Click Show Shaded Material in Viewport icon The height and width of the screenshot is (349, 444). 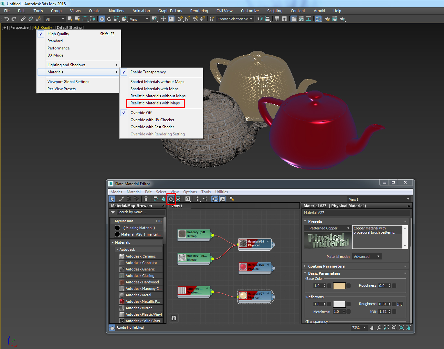171,199
